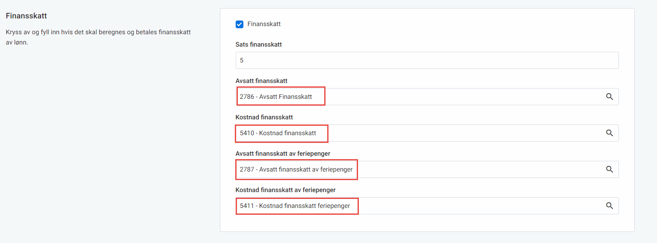Image resolution: width=657 pixels, height=243 pixels.
Task: Click the Avsatt finansskatt av feriepenger label
Action: pyautogui.click(x=283, y=154)
